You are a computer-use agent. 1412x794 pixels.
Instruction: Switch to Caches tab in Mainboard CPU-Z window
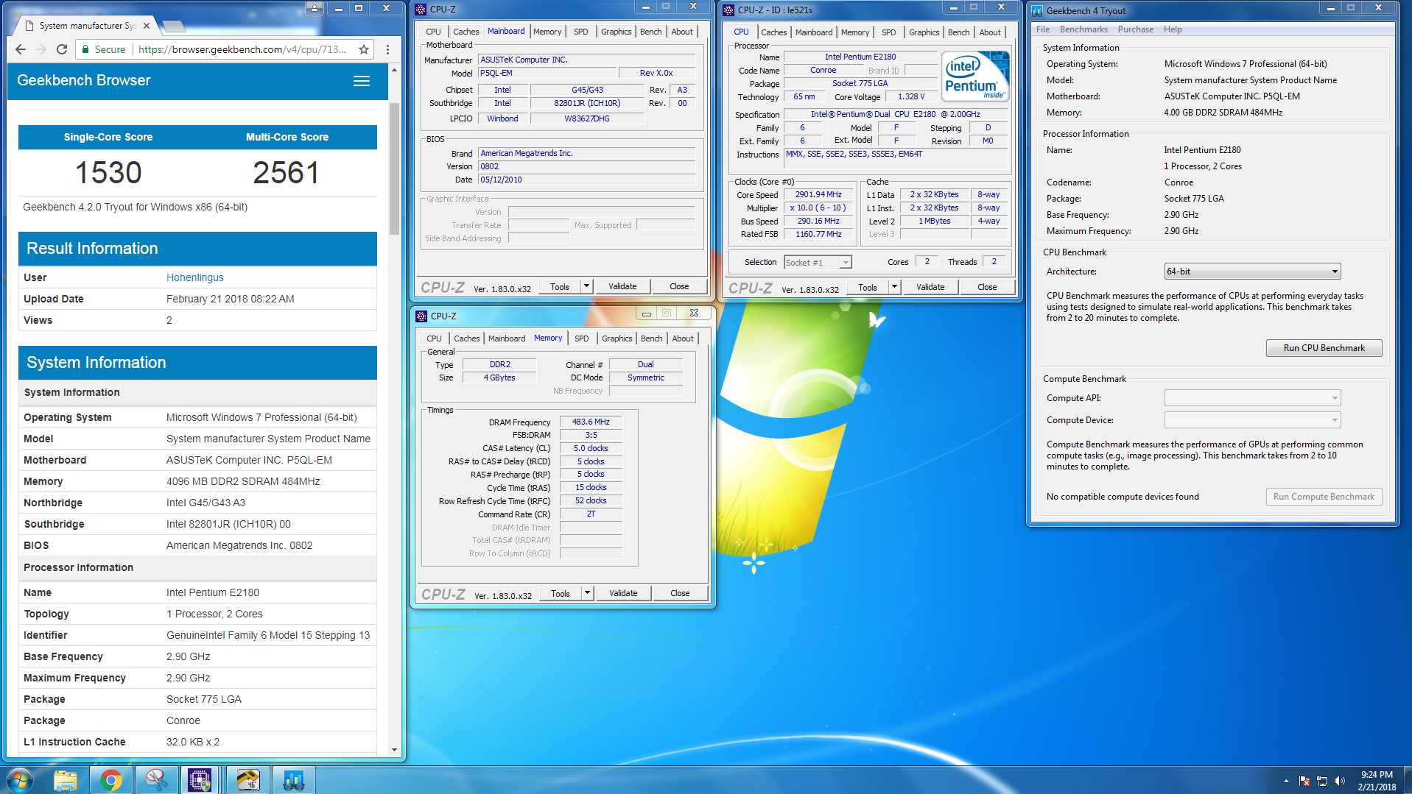pyautogui.click(x=466, y=32)
